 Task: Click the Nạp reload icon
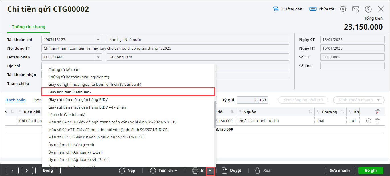pos(122,171)
